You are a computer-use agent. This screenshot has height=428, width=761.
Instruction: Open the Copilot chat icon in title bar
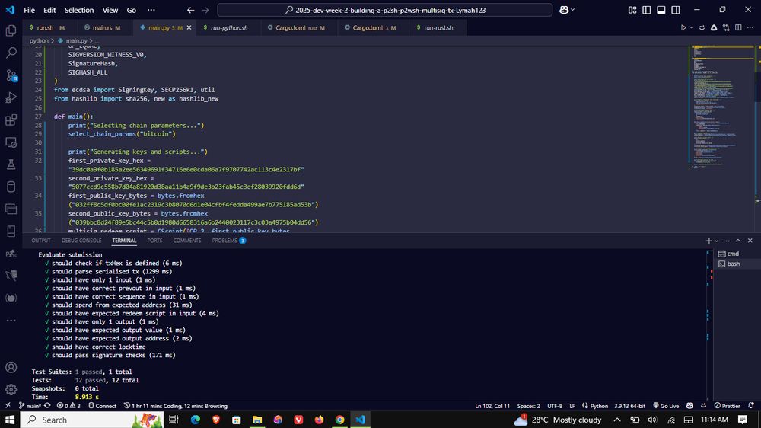[564, 10]
